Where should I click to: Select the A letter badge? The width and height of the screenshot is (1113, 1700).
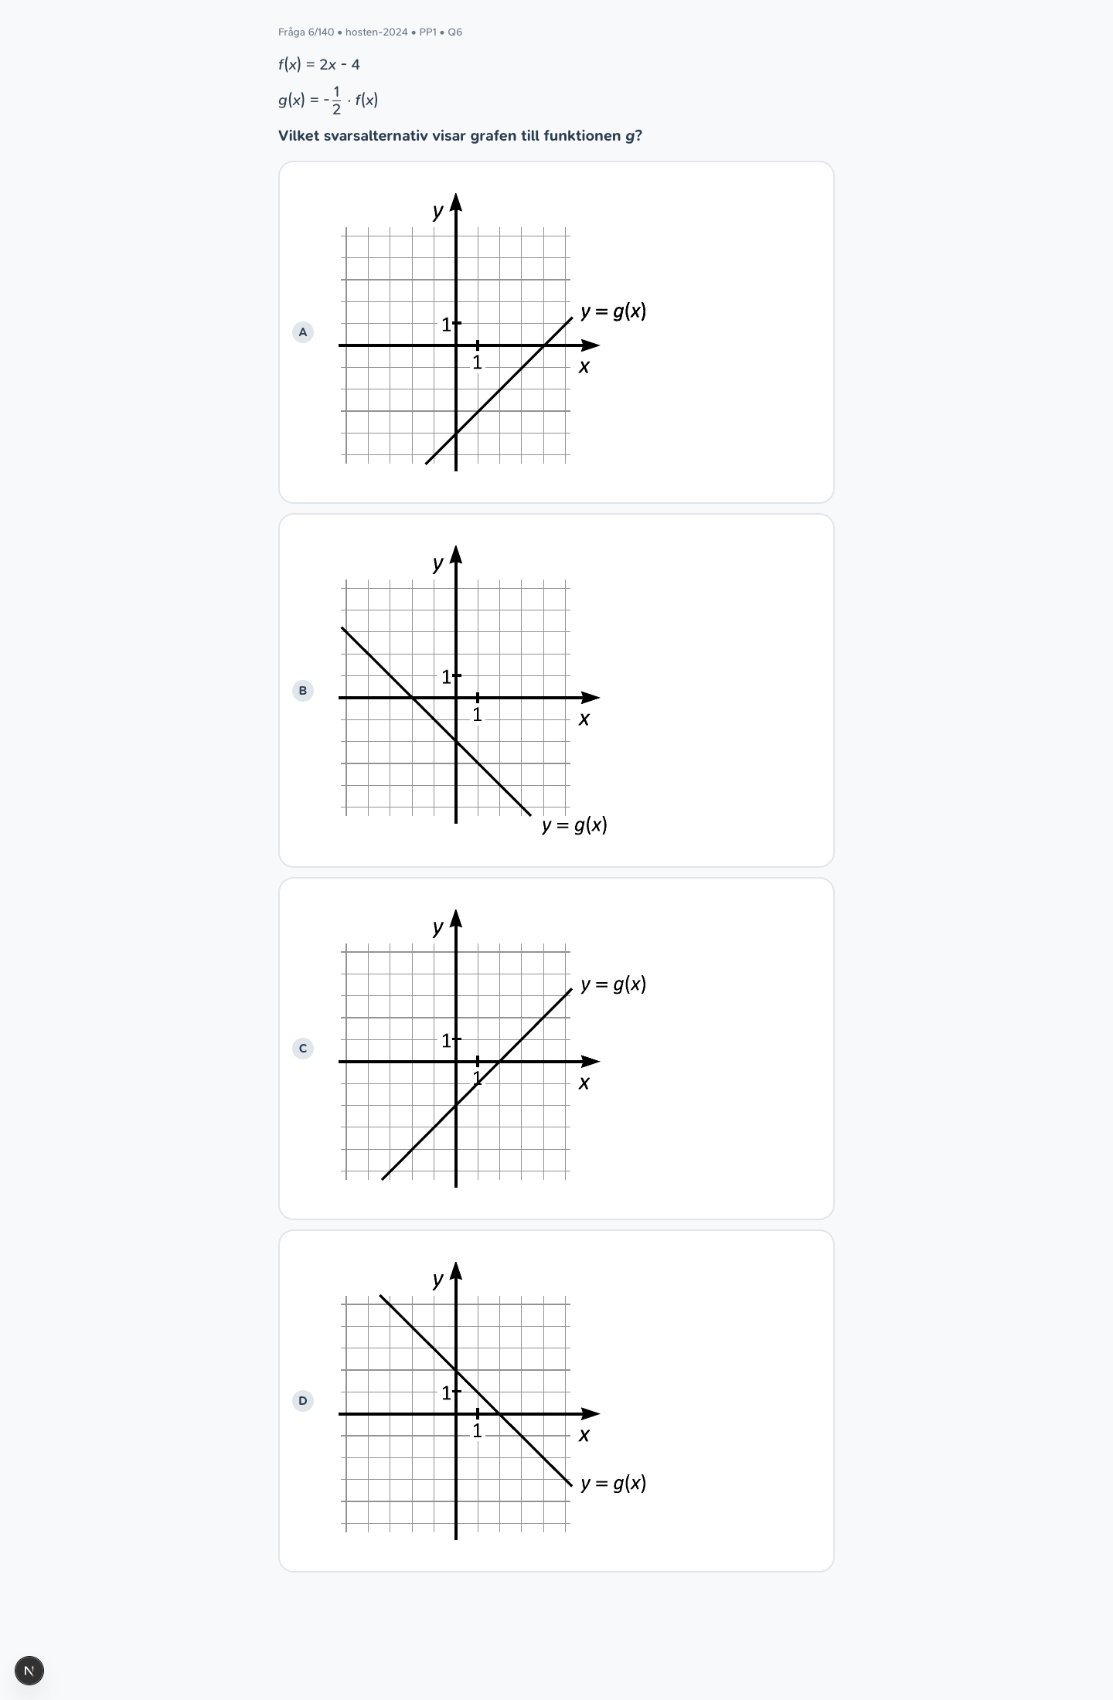(303, 332)
